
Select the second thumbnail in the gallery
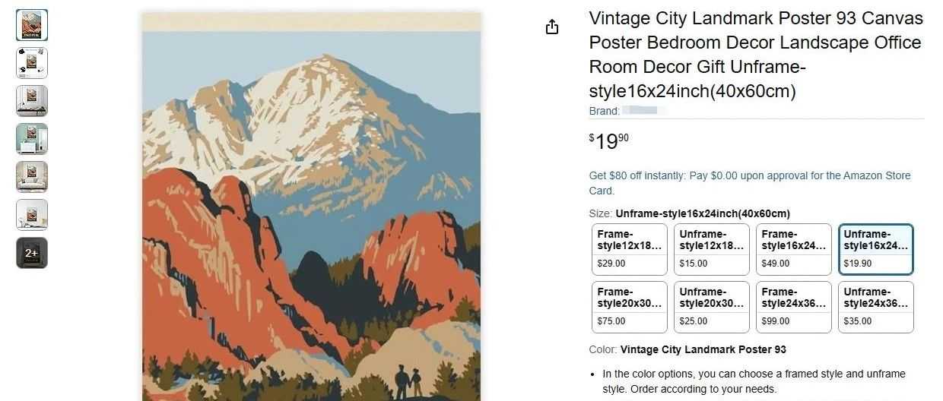32,63
